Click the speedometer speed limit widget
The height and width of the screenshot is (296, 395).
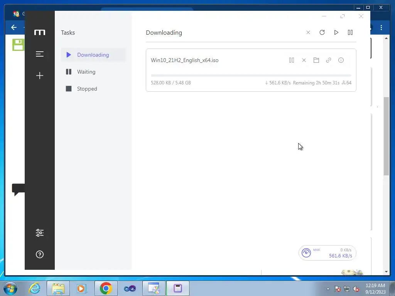(x=327, y=253)
